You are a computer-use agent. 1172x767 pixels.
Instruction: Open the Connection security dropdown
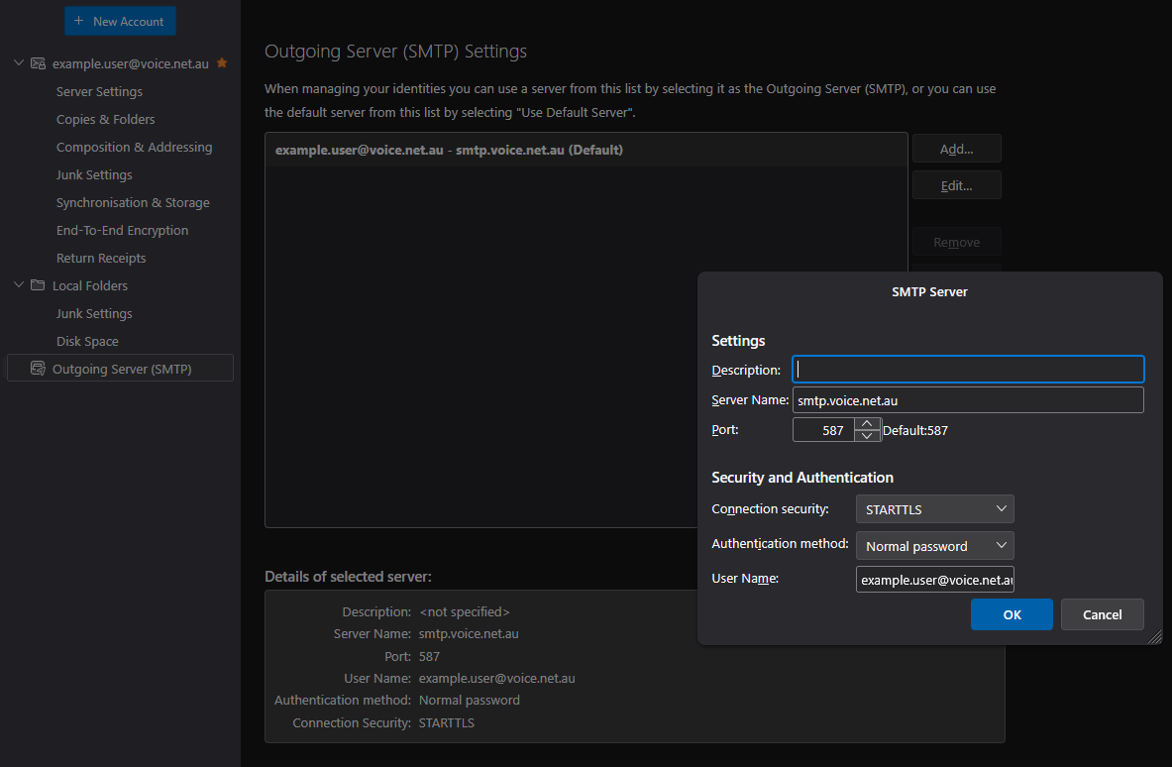(934, 509)
